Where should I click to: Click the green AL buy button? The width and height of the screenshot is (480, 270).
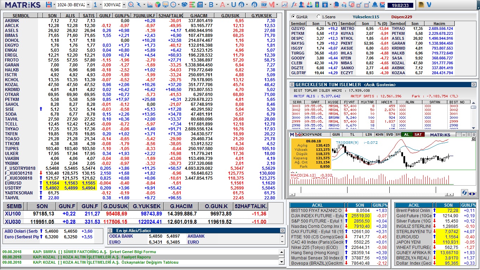coord(407,135)
